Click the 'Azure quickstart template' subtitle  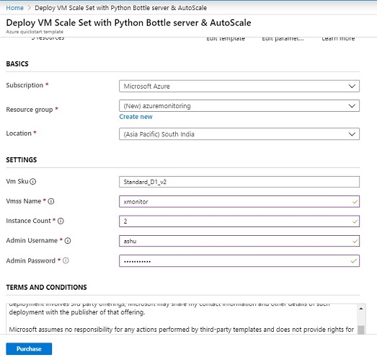35,32
